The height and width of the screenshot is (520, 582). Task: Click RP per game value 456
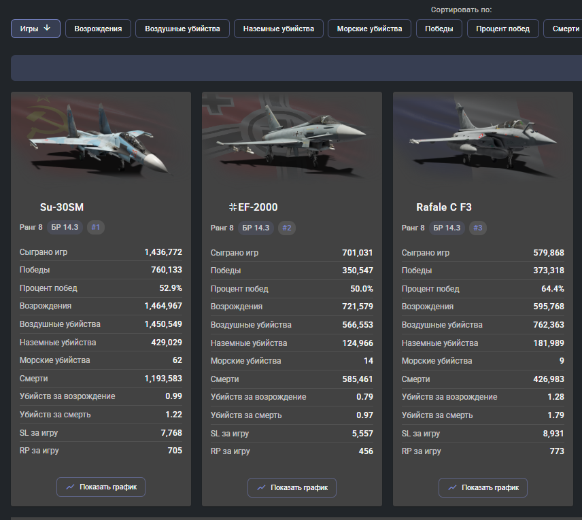tap(366, 451)
